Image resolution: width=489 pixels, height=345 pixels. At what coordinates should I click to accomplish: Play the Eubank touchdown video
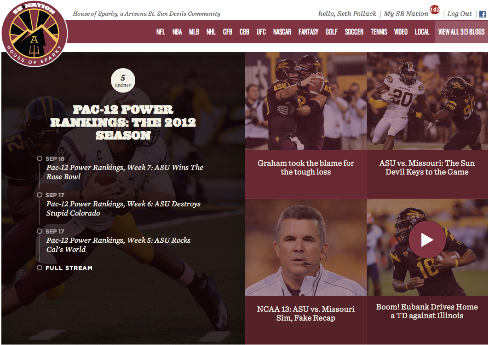click(427, 240)
